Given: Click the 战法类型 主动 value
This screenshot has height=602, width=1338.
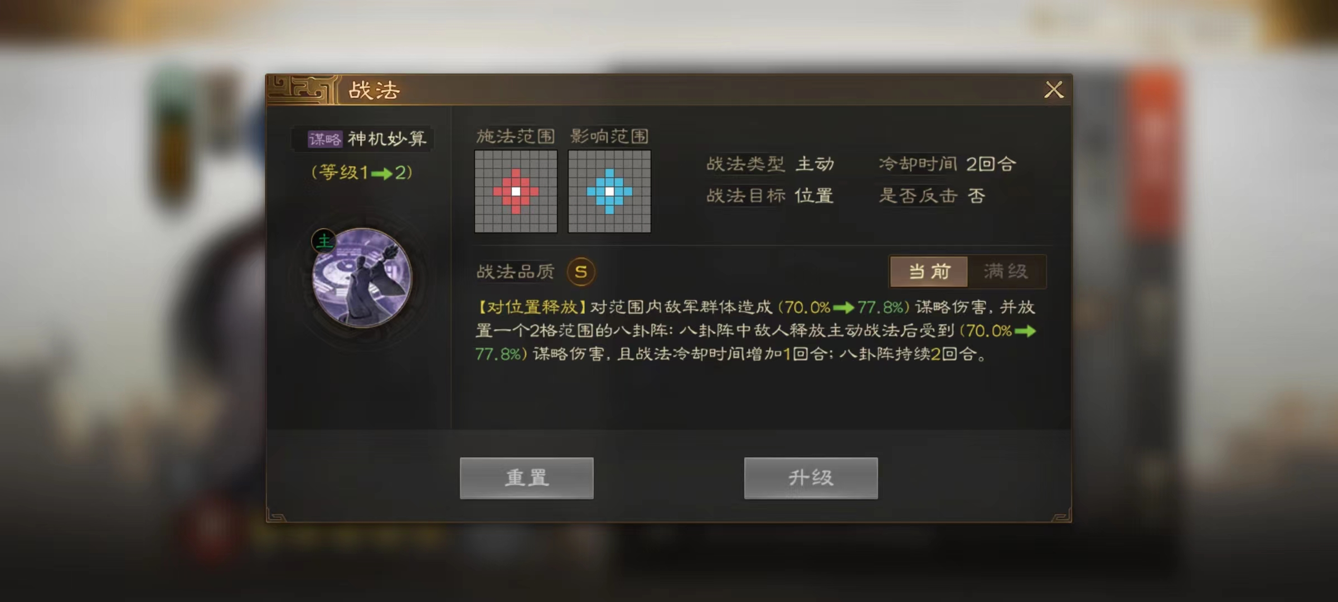Looking at the screenshot, I should click(x=815, y=164).
